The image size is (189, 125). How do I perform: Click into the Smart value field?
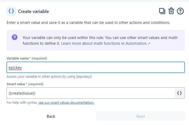(x=90, y=93)
